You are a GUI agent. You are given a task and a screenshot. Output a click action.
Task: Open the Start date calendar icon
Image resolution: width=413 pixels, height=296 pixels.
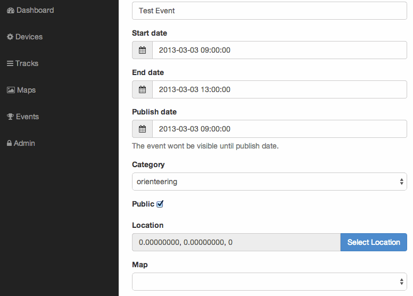[x=142, y=50]
